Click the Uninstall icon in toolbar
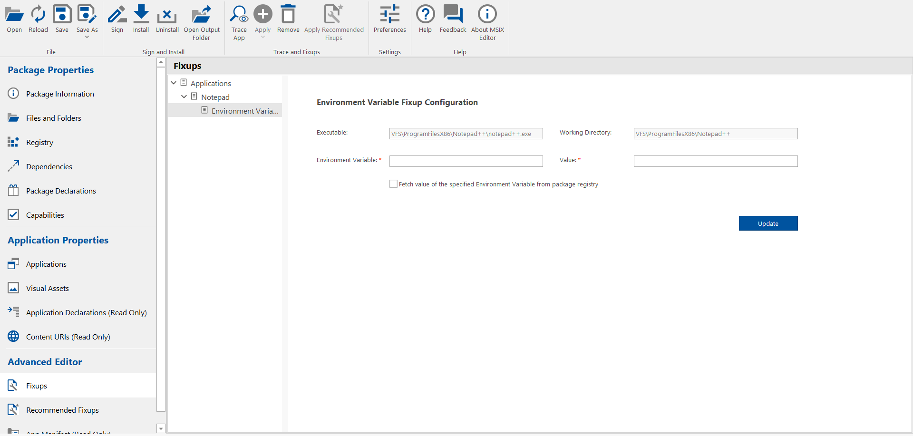This screenshot has width=913, height=436. pos(167,15)
